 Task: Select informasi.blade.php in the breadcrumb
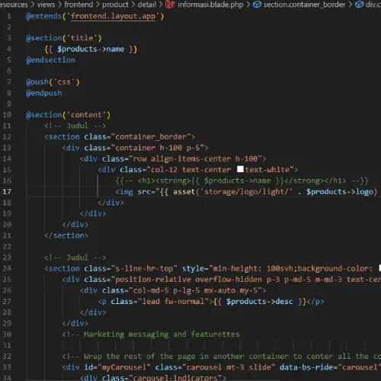(x=210, y=5)
